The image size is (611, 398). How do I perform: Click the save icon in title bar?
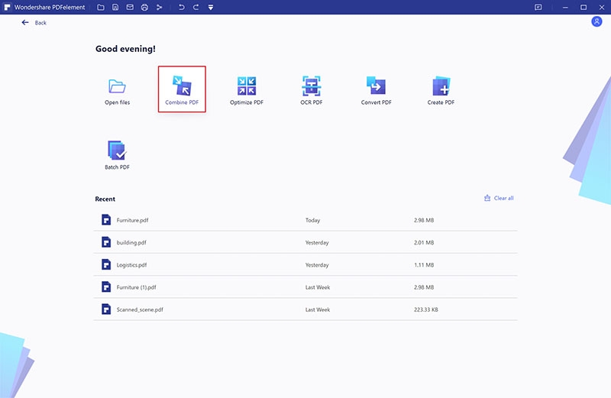[x=115, y=7]
